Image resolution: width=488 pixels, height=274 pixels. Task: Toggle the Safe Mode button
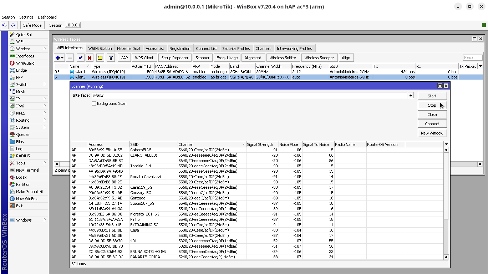tap(32, 25)
